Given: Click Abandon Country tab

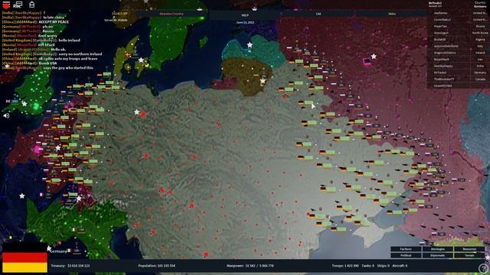Looking at the screenshot, I should point(171,14).
